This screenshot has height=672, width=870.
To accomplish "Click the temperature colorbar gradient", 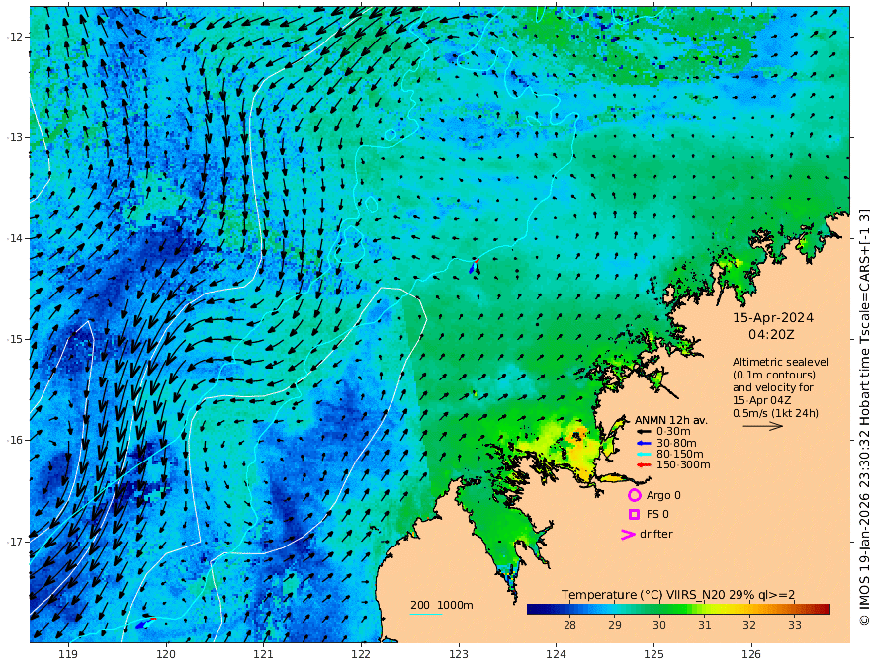I will [678, 610].
